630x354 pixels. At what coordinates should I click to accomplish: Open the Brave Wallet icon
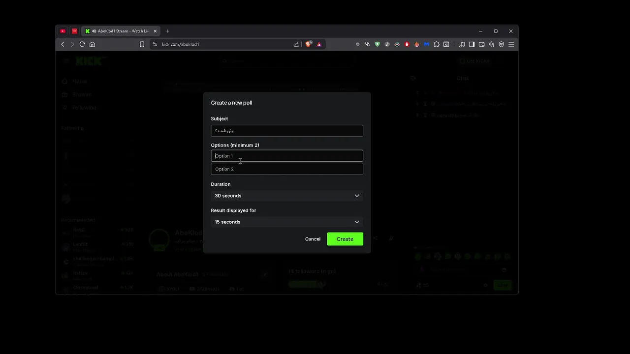[481, 44]
